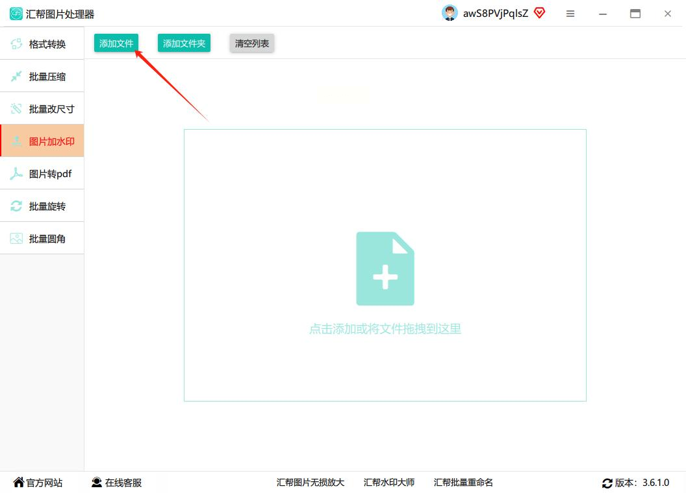Click the 图片加水印 stamp icon
Image resolution: width=686 pixels, height=493 pixels.
(16, 141)
